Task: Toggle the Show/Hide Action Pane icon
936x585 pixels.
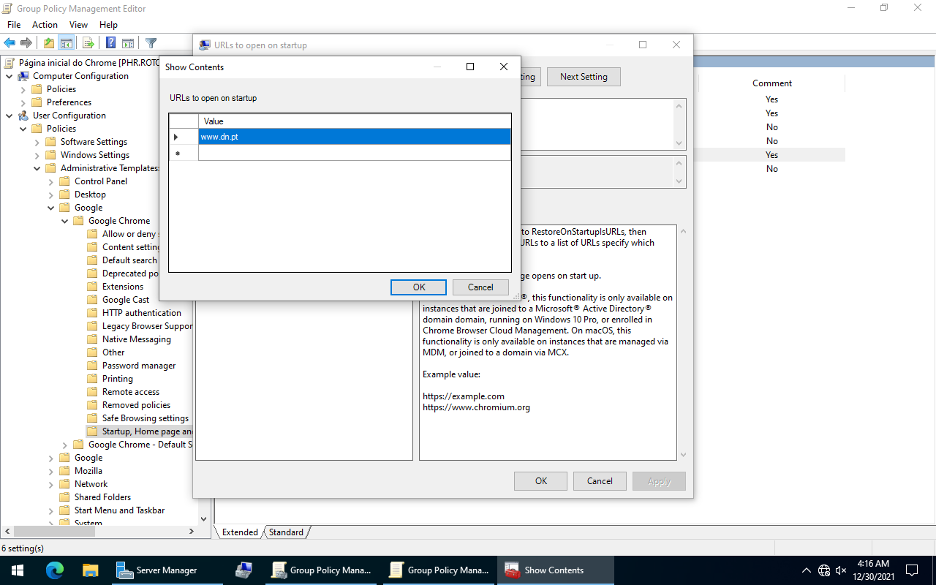Action: (x=128, y=43)
